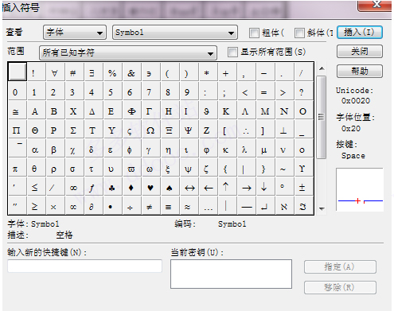Enable the 粗体 bold checkbox
The height and width of the screenshot is (311, 394).
coord(254,33)
